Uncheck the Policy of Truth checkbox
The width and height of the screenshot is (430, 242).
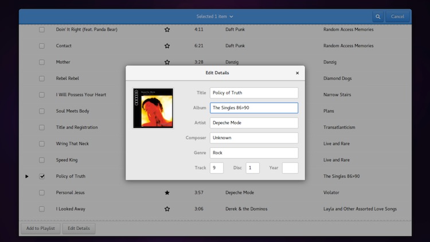[42, 177]
